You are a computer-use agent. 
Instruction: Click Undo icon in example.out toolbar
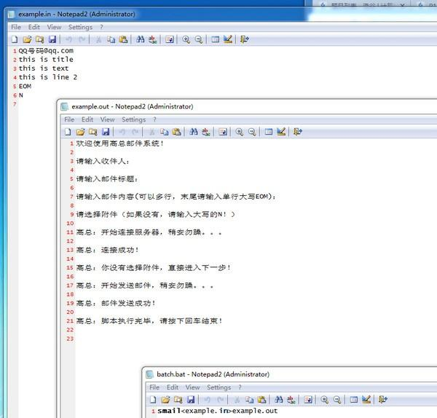122,132
